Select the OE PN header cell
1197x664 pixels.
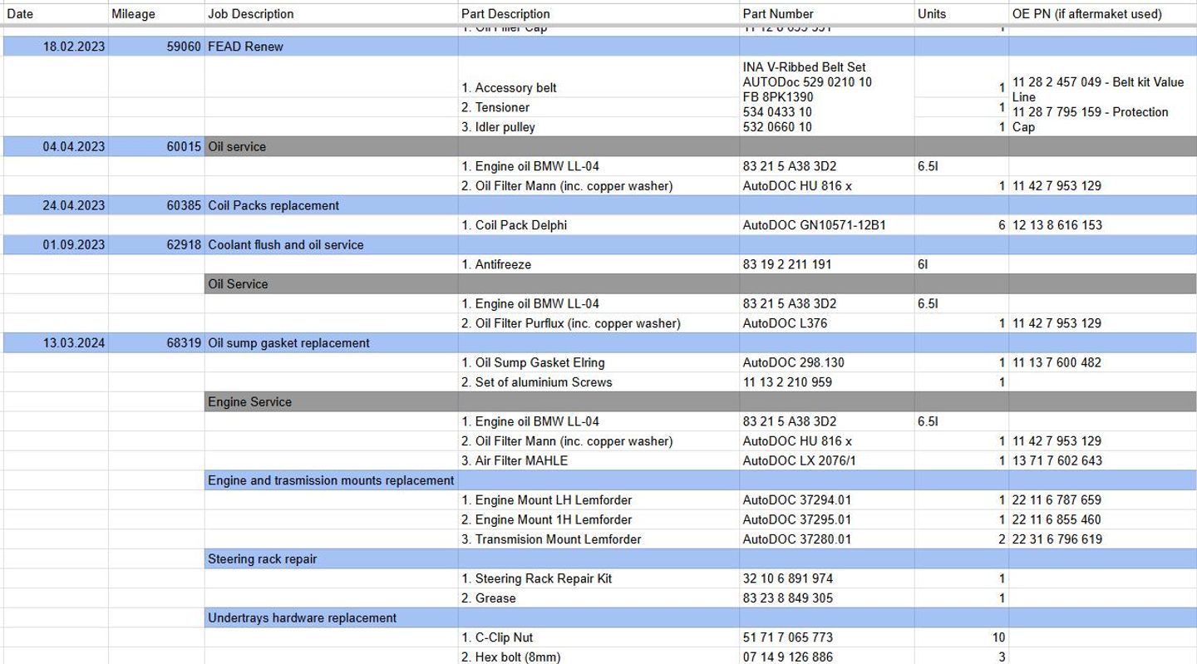coord(1086,13)
